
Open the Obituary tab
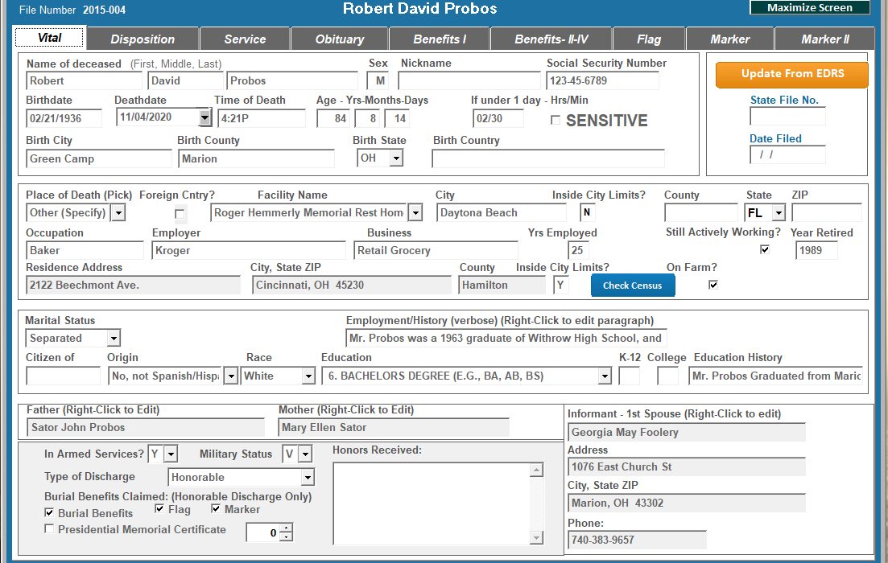[x=339, y=39]
